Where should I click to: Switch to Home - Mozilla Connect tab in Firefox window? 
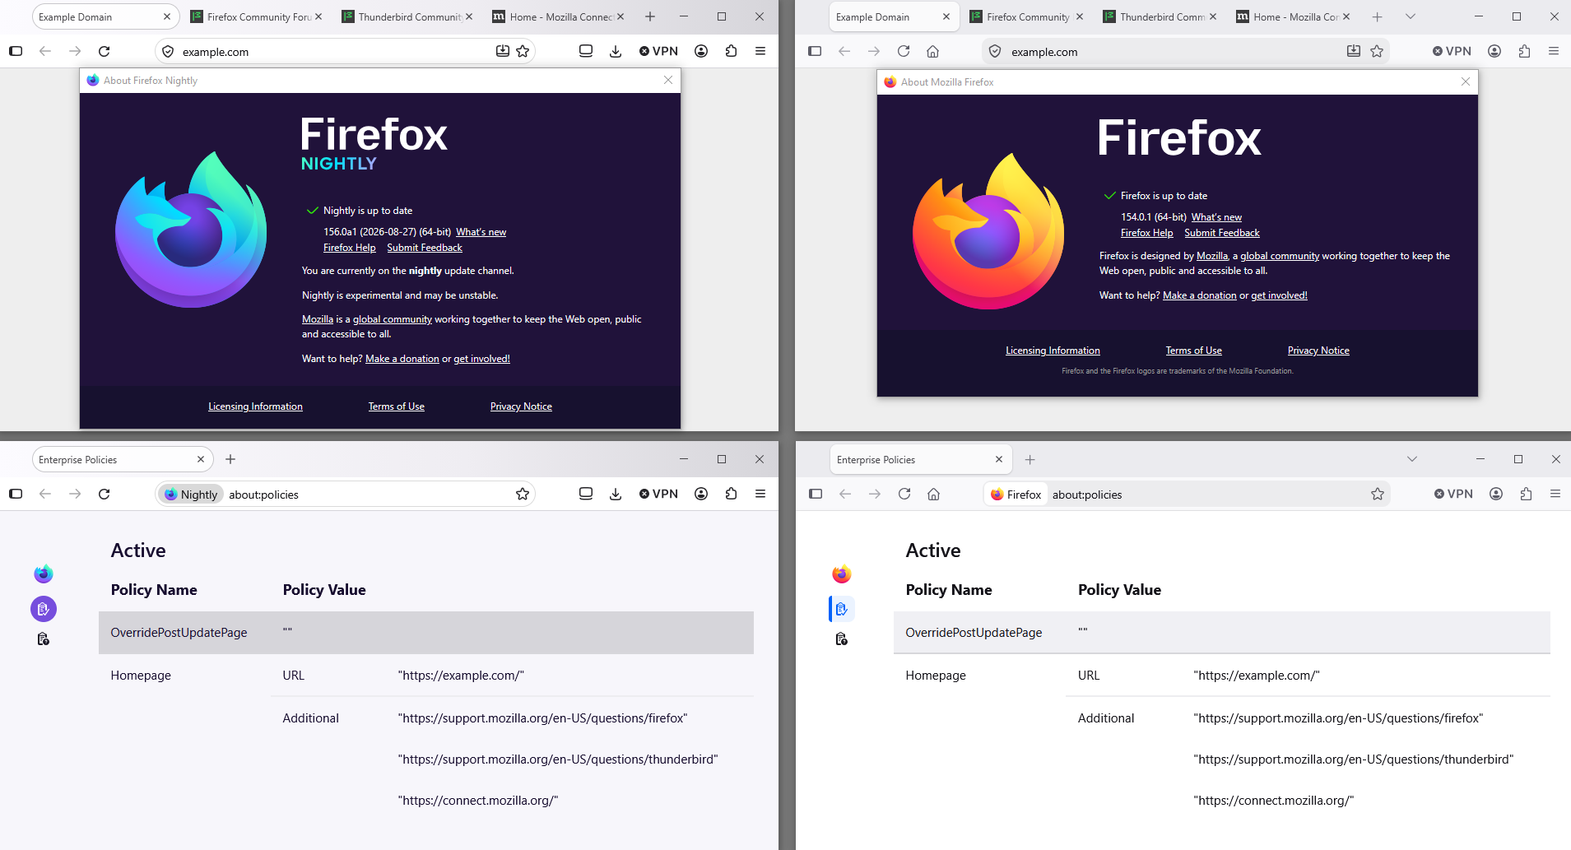pyautogui.click(x=1294, y=16)
